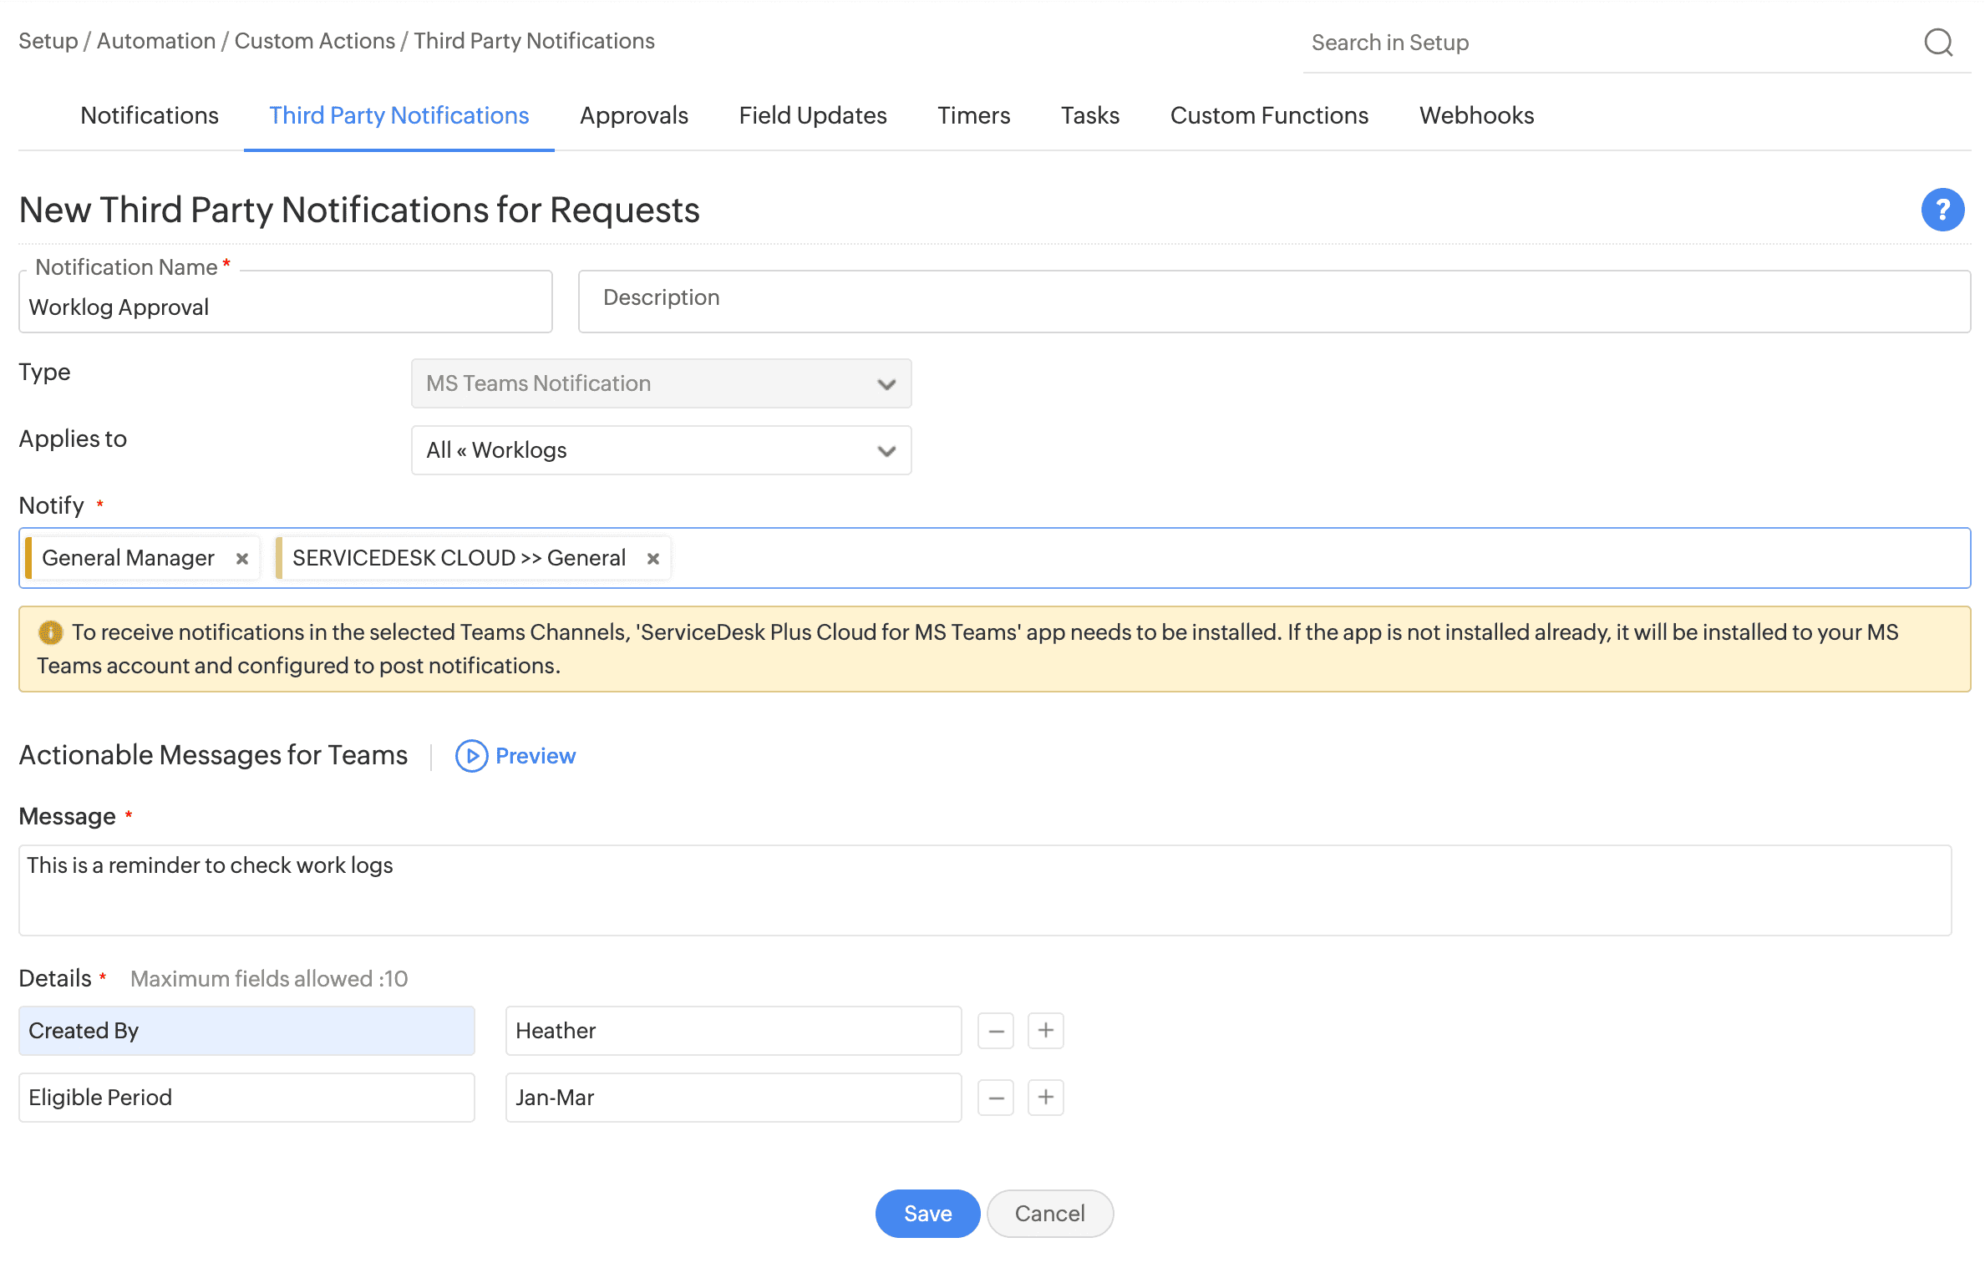
Task: Expand the Applies to Worklogs dropdown
Action: [661, 450]
